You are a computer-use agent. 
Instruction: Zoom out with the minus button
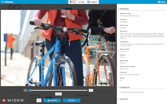tap(26, 90)
